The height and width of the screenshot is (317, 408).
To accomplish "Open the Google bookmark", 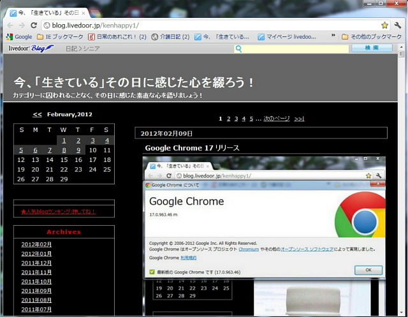I will (x=19, y=37).
